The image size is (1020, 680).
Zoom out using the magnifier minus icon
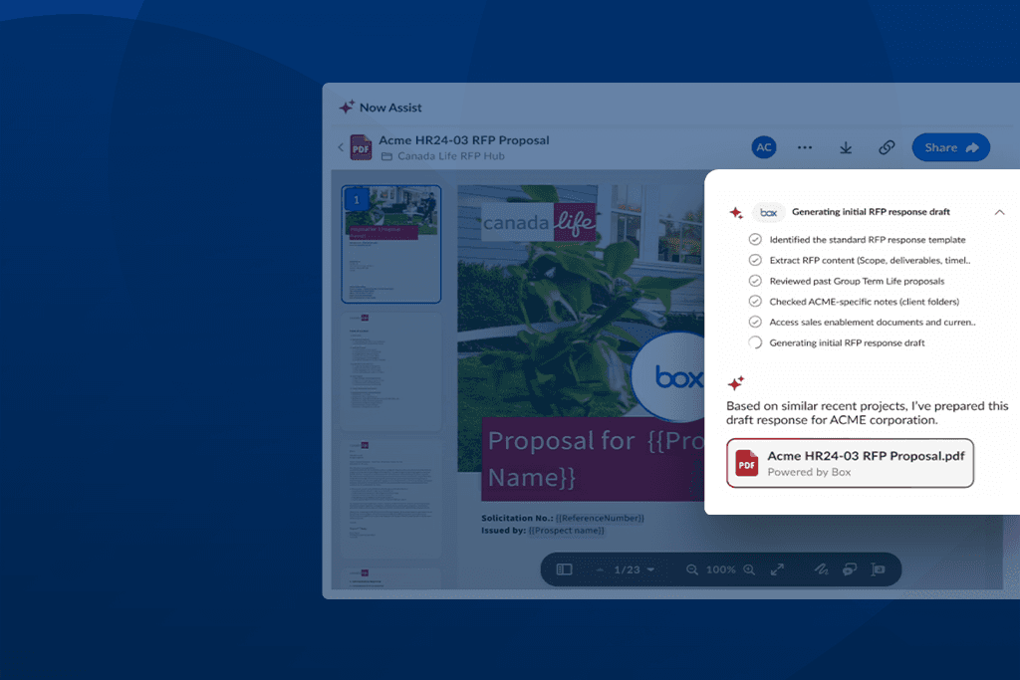(x=692, y=569)
